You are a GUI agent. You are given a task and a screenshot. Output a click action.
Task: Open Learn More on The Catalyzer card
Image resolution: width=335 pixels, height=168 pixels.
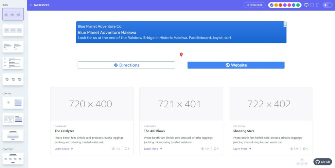point(64,149)
